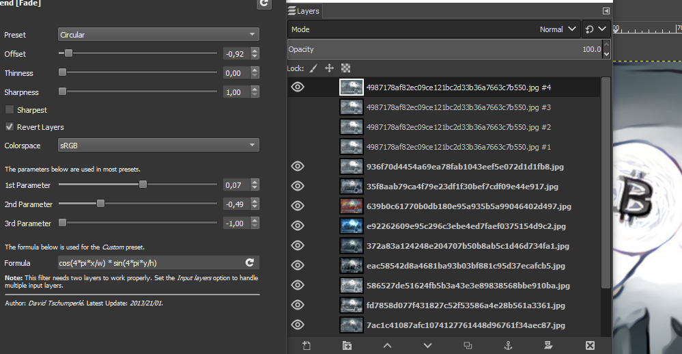Click the Formula text input field
This screenshot has width=682, height=354.
[151, 262]
